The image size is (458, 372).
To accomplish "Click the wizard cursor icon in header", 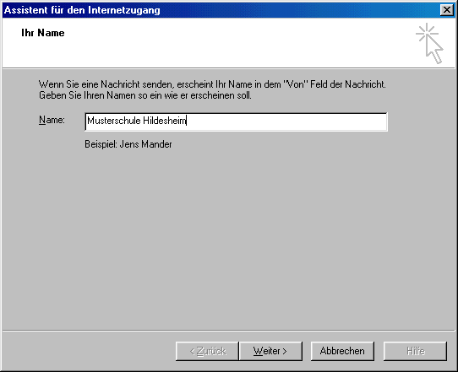I will point(429,43).
